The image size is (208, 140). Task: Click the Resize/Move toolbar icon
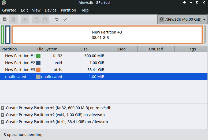click(x=25, y=19)
